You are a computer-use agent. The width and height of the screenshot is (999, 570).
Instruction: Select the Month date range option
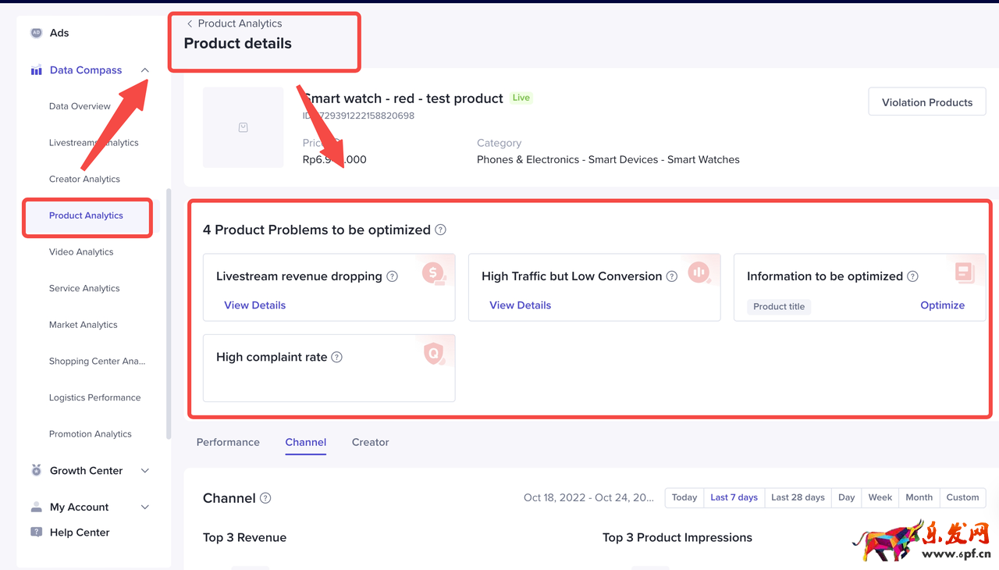coord(919,497)
